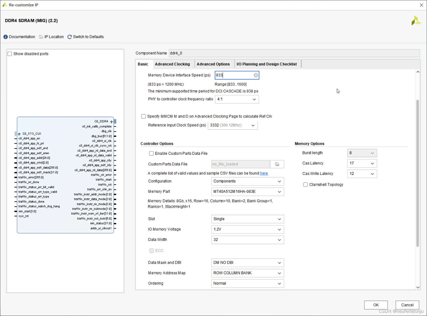Click the Switch to Defaults refresh icon

point(70,37)
